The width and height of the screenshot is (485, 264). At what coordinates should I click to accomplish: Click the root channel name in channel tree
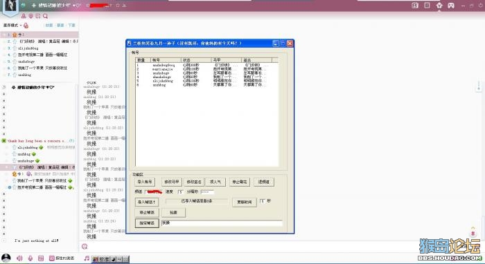pyautogui.click(x=35, y=87)
